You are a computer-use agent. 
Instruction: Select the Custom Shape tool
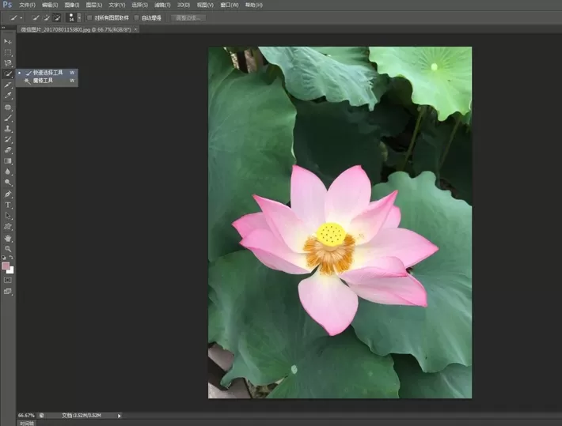[x=8, y=227]
